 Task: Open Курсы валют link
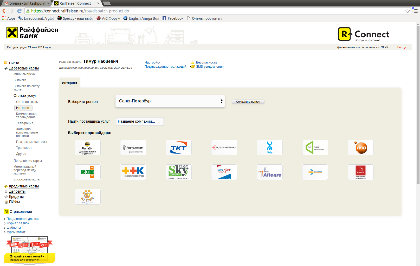point(16,232)
